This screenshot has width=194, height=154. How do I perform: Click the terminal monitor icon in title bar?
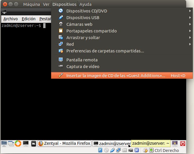pyautogui.click(x=4, y=12)
